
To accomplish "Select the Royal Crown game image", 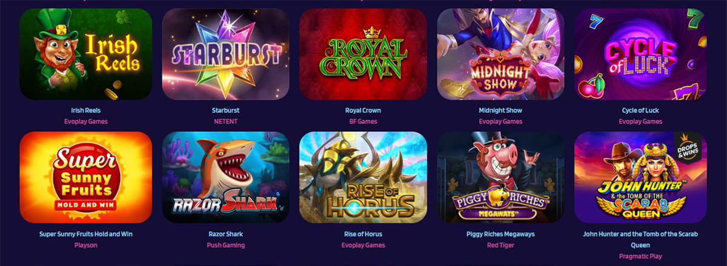I will (363, 54).
